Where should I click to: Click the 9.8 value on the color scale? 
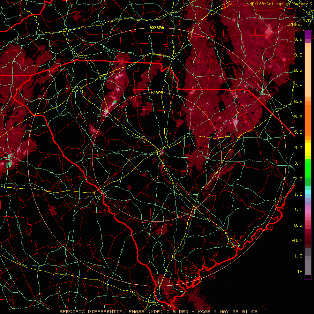point(298,39)
